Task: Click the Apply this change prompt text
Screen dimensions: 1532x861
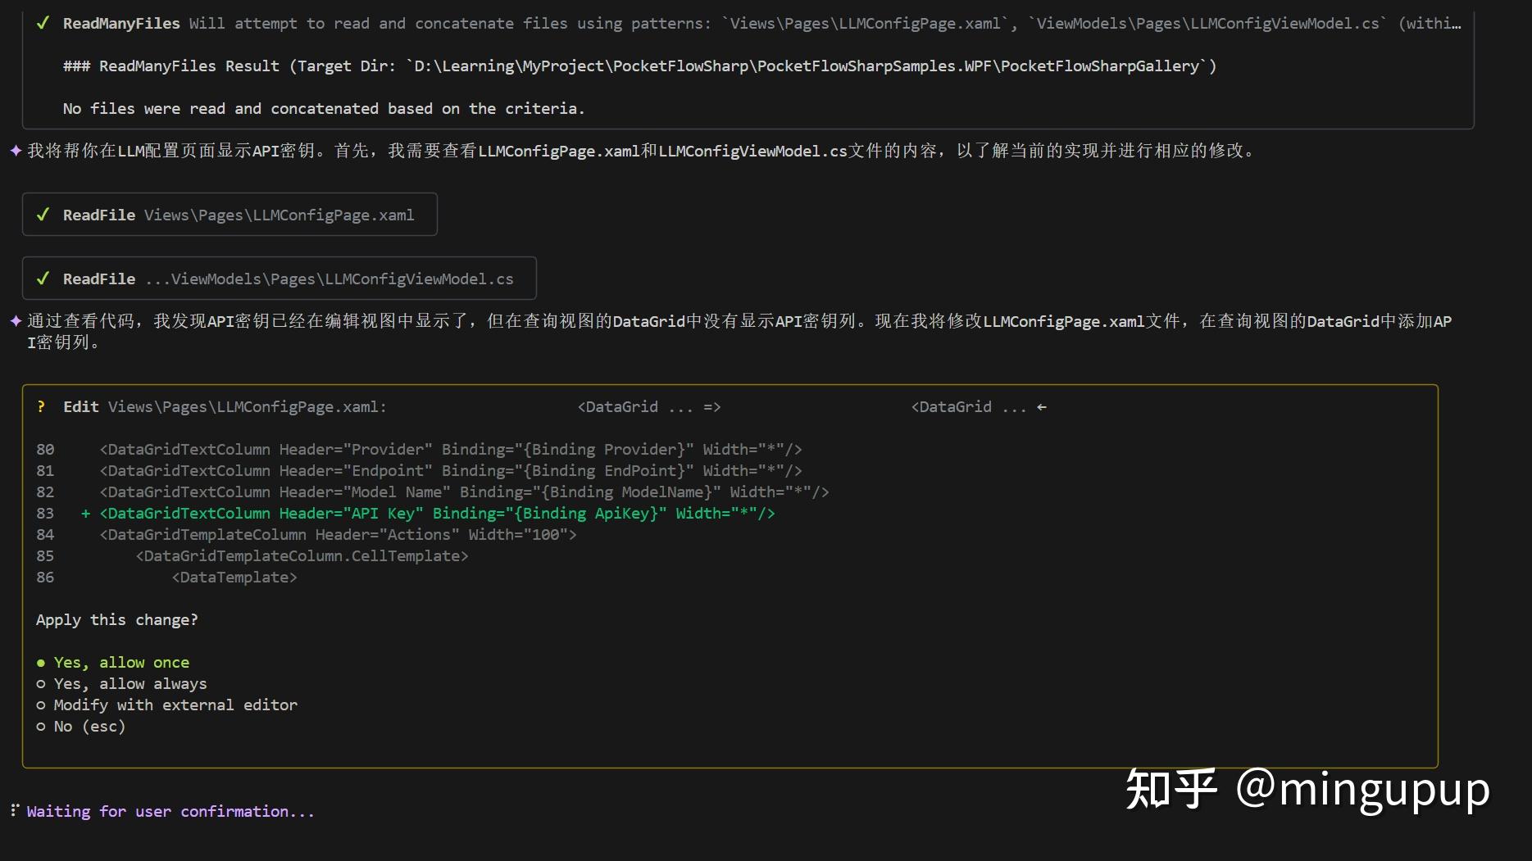Action: [x=117, y=620]
